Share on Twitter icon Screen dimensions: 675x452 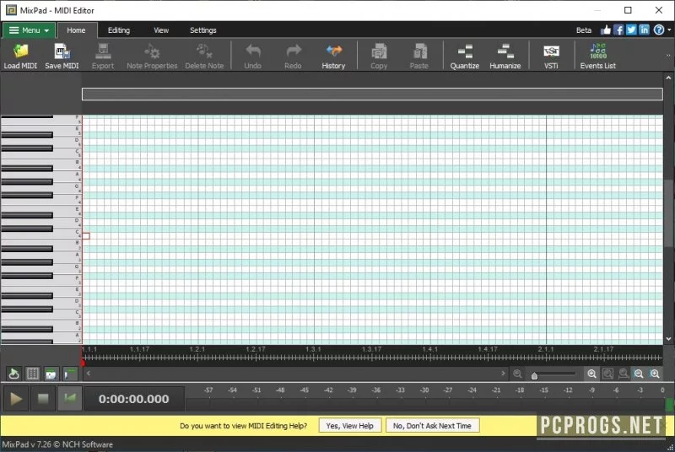(x=631, y=30)
